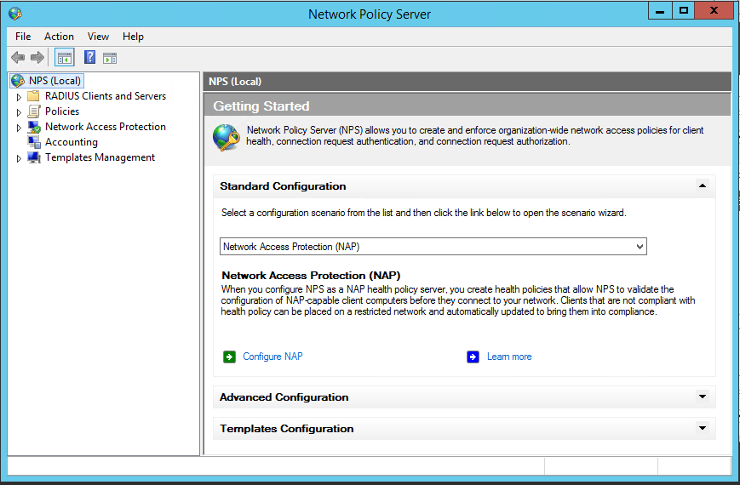The height and width of the screenshot is (485, 740).
Task: Expand RADIUS Clients and Servers tree node
Action: point(19,97)
